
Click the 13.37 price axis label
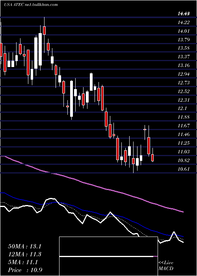184,57
